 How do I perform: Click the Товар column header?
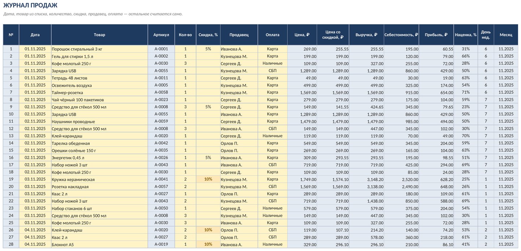point(99,35)
